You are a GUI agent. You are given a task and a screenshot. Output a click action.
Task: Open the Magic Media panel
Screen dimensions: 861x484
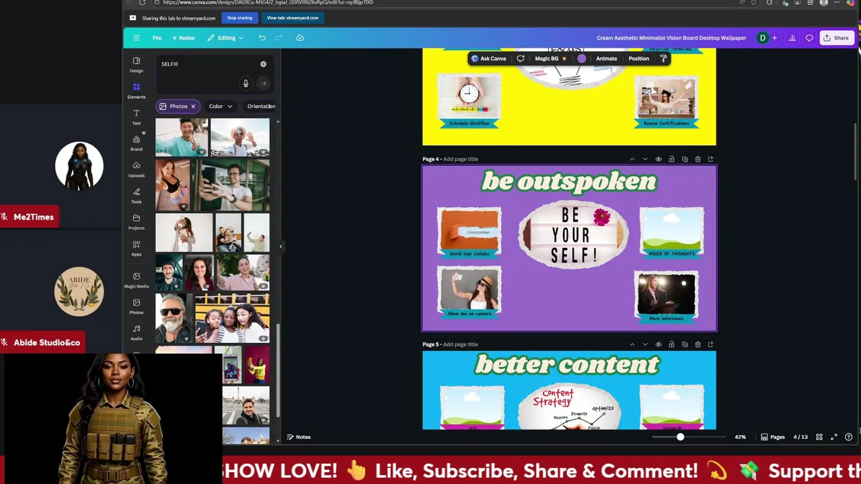[137, 280]
